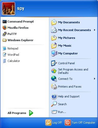The width and height of the screenshot is (98, 128).
Task: Click the WordPad icon
Action: [x=4, y=55]
